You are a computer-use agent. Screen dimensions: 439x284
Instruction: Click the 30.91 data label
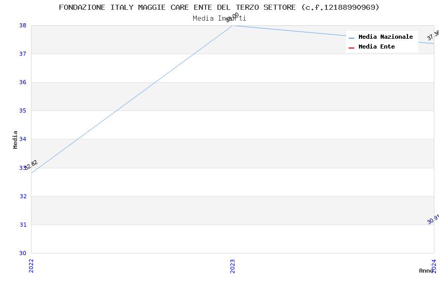[x=433, y=219]
